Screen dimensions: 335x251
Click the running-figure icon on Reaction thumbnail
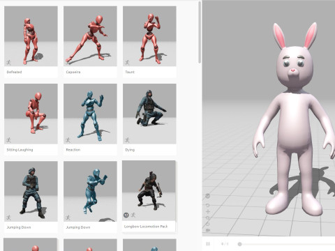[68, 140]
